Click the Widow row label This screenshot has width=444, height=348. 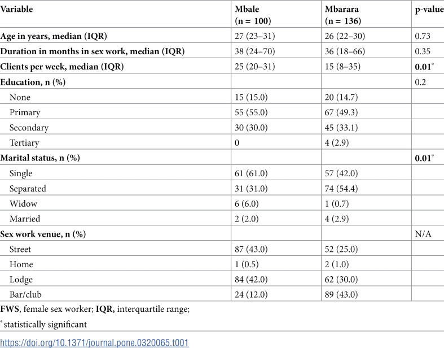(x=23, y=203)
